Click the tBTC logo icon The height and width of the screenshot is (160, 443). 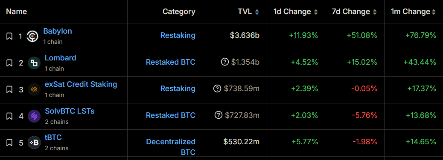coord(34,143)
